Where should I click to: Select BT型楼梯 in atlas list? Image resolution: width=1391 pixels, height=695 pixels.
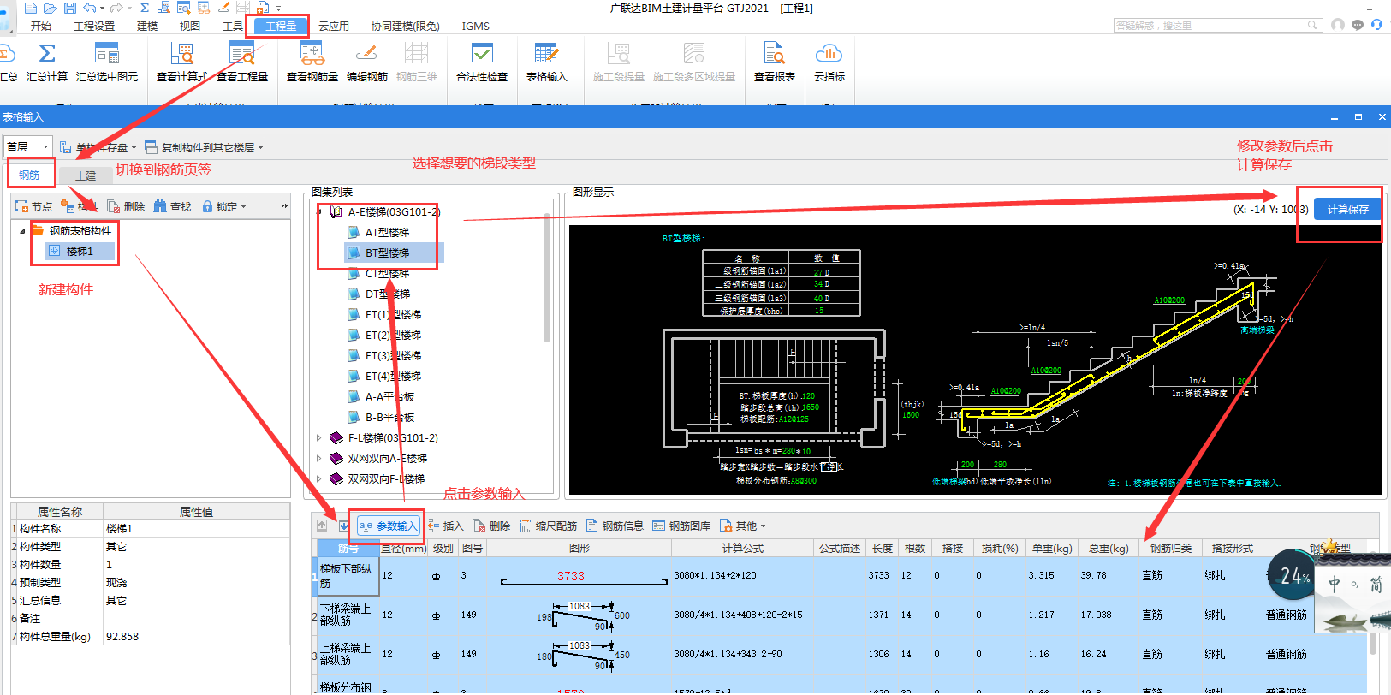coord(387,252)
